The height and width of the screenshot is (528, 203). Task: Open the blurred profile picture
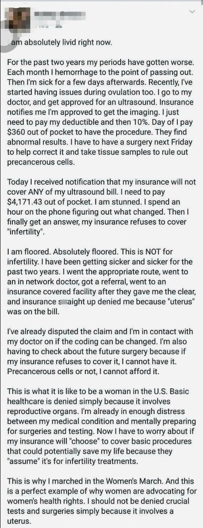pos(19,19)
